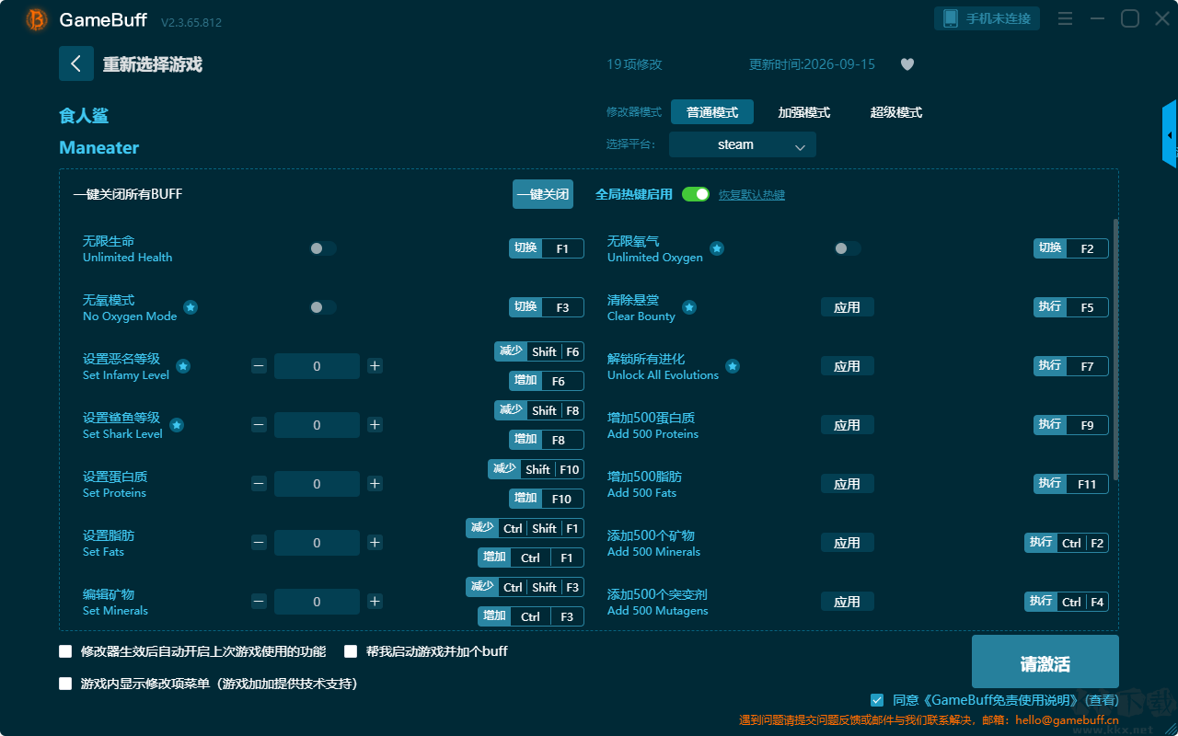
Task: Check 修改器生效后自动开启上次游戏使用的功能 checkbox
Action: 65,651
